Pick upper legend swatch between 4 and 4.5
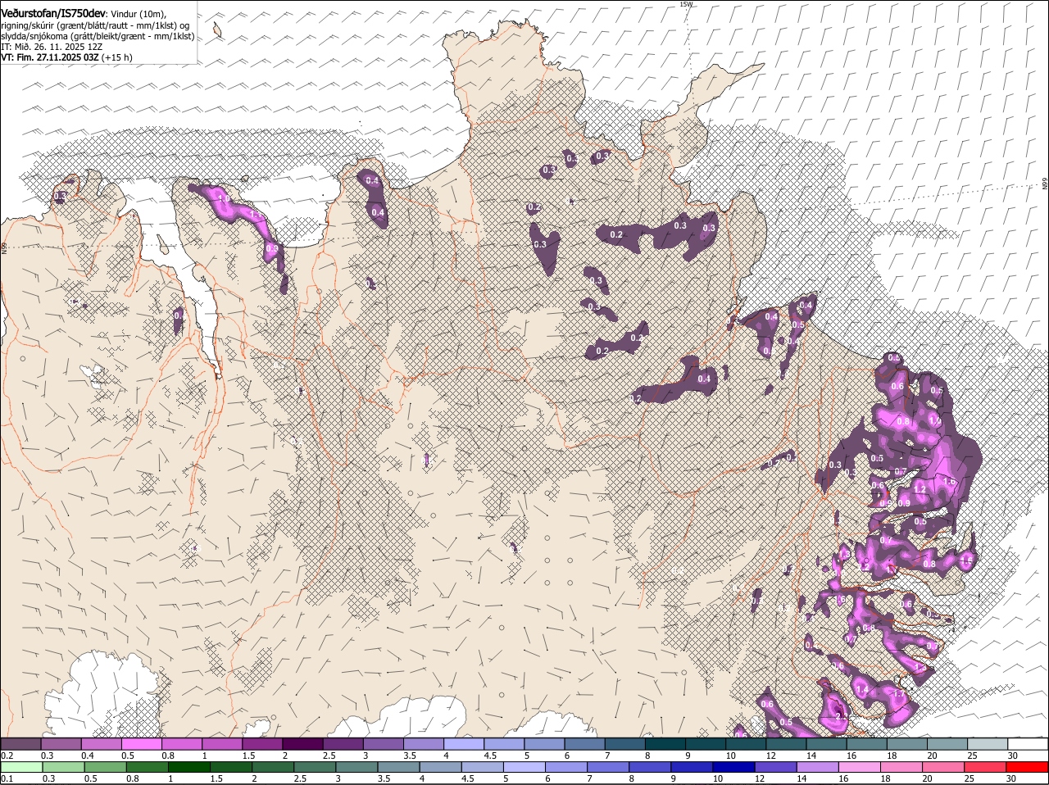1049x785 pixels. click(x=463, y=743)
